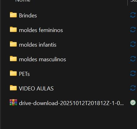The width and height of the screenshot is (137, 129).
Task: Click the green synced checkmark on drive-download
Action: pyautogui.click(x=133, y=103)
